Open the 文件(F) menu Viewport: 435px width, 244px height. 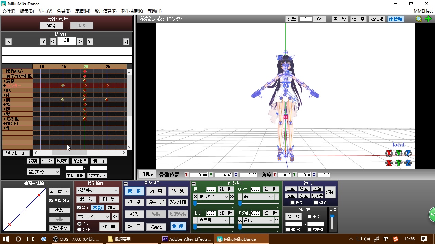click(9, 11)
